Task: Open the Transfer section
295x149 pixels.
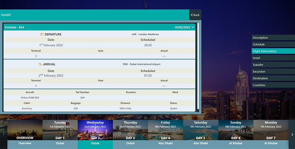Action: pyautogui.click(x=273, y=65)
